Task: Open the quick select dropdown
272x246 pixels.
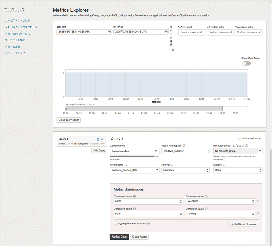Action: [x=172, y=50]
